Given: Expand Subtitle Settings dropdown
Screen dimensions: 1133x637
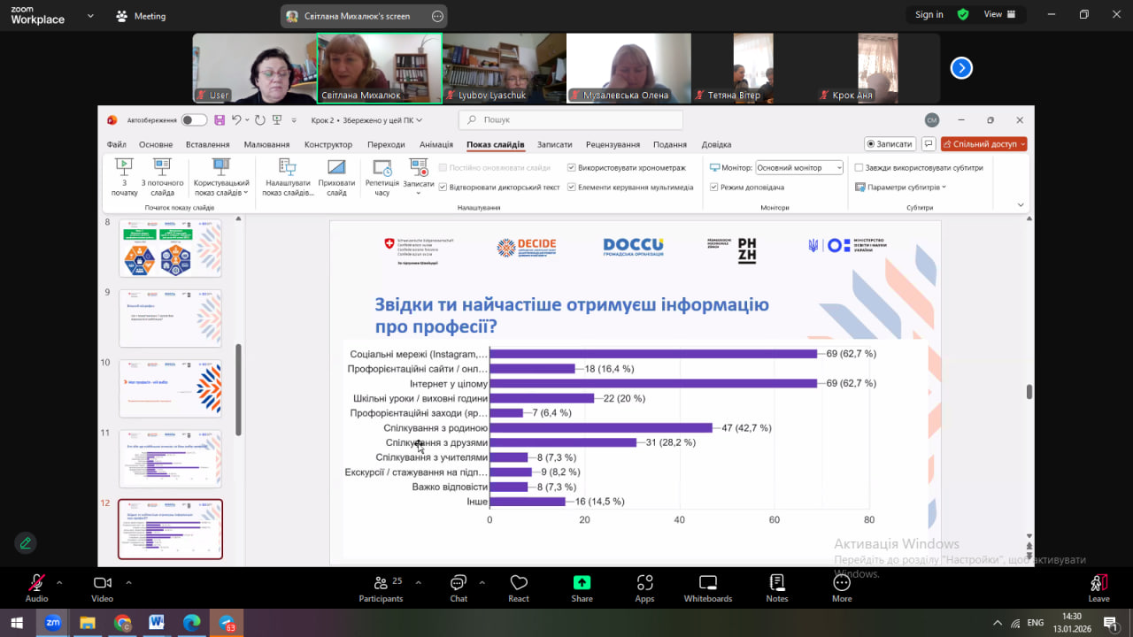Looking at the screenshot, I should [x=901, y=187].
